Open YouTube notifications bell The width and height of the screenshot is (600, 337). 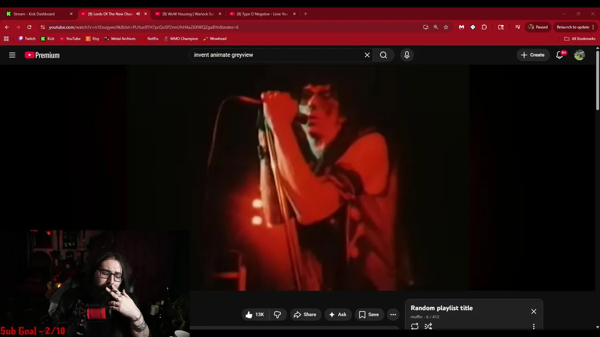click(x=560, y=55)
